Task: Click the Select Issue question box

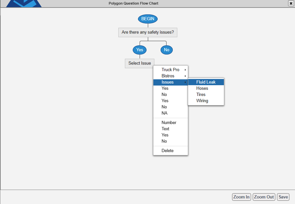Action: pos(140,63)
